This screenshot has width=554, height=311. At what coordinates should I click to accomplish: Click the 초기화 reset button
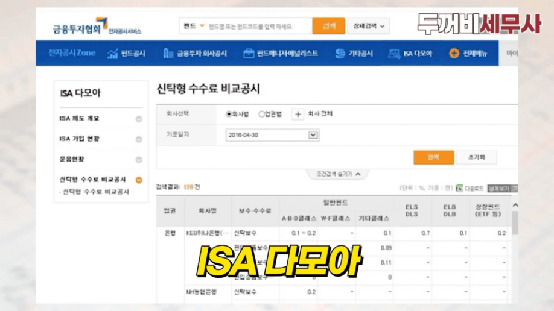click(476, 157)
